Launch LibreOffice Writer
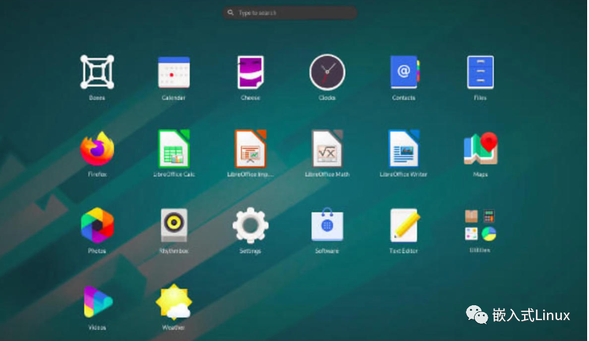 click(x=404, y=149)
